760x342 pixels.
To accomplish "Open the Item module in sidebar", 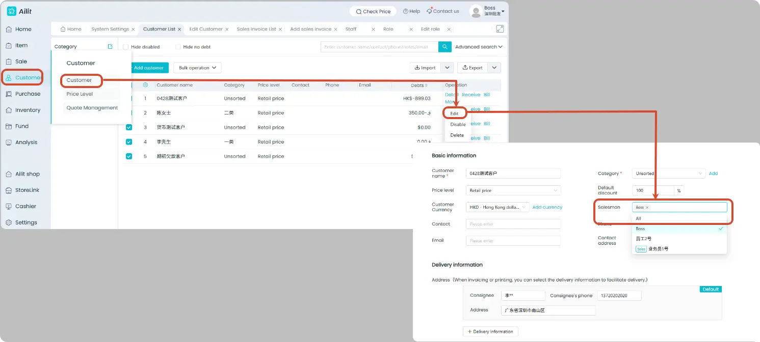I will 17,45.
